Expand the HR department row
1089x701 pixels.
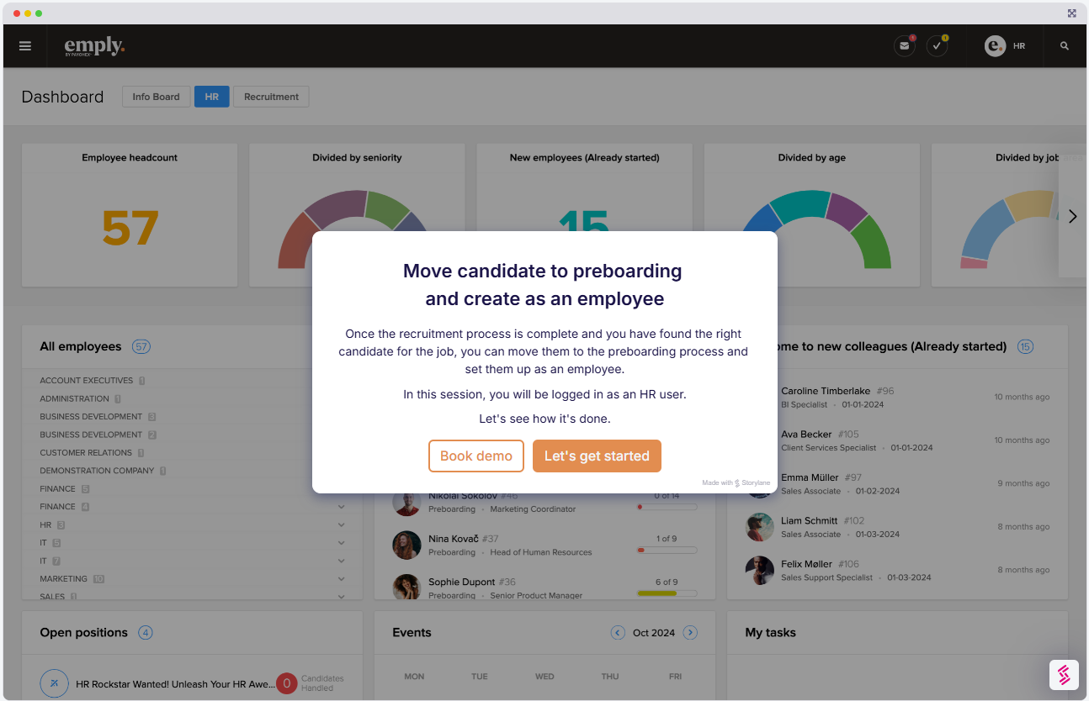click(342, 525)
